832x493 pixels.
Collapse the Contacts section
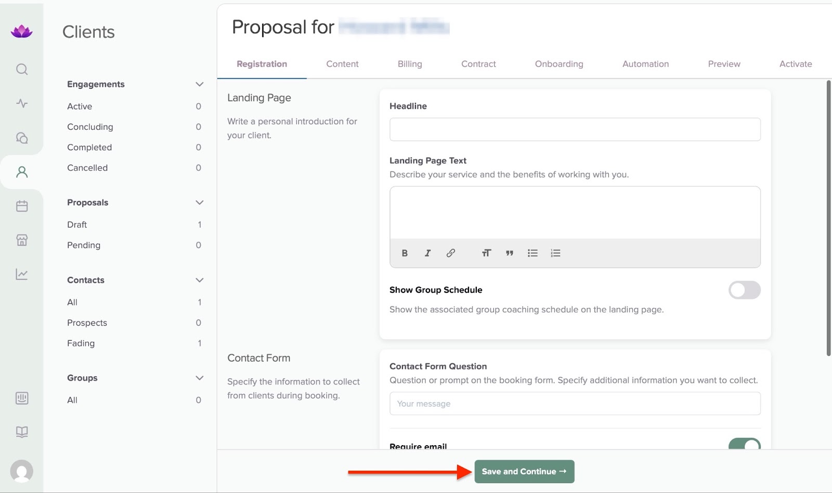pyautogui.click(x=199, y=280)
